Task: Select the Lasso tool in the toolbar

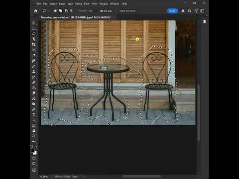Action: click(x=34, y=34)
